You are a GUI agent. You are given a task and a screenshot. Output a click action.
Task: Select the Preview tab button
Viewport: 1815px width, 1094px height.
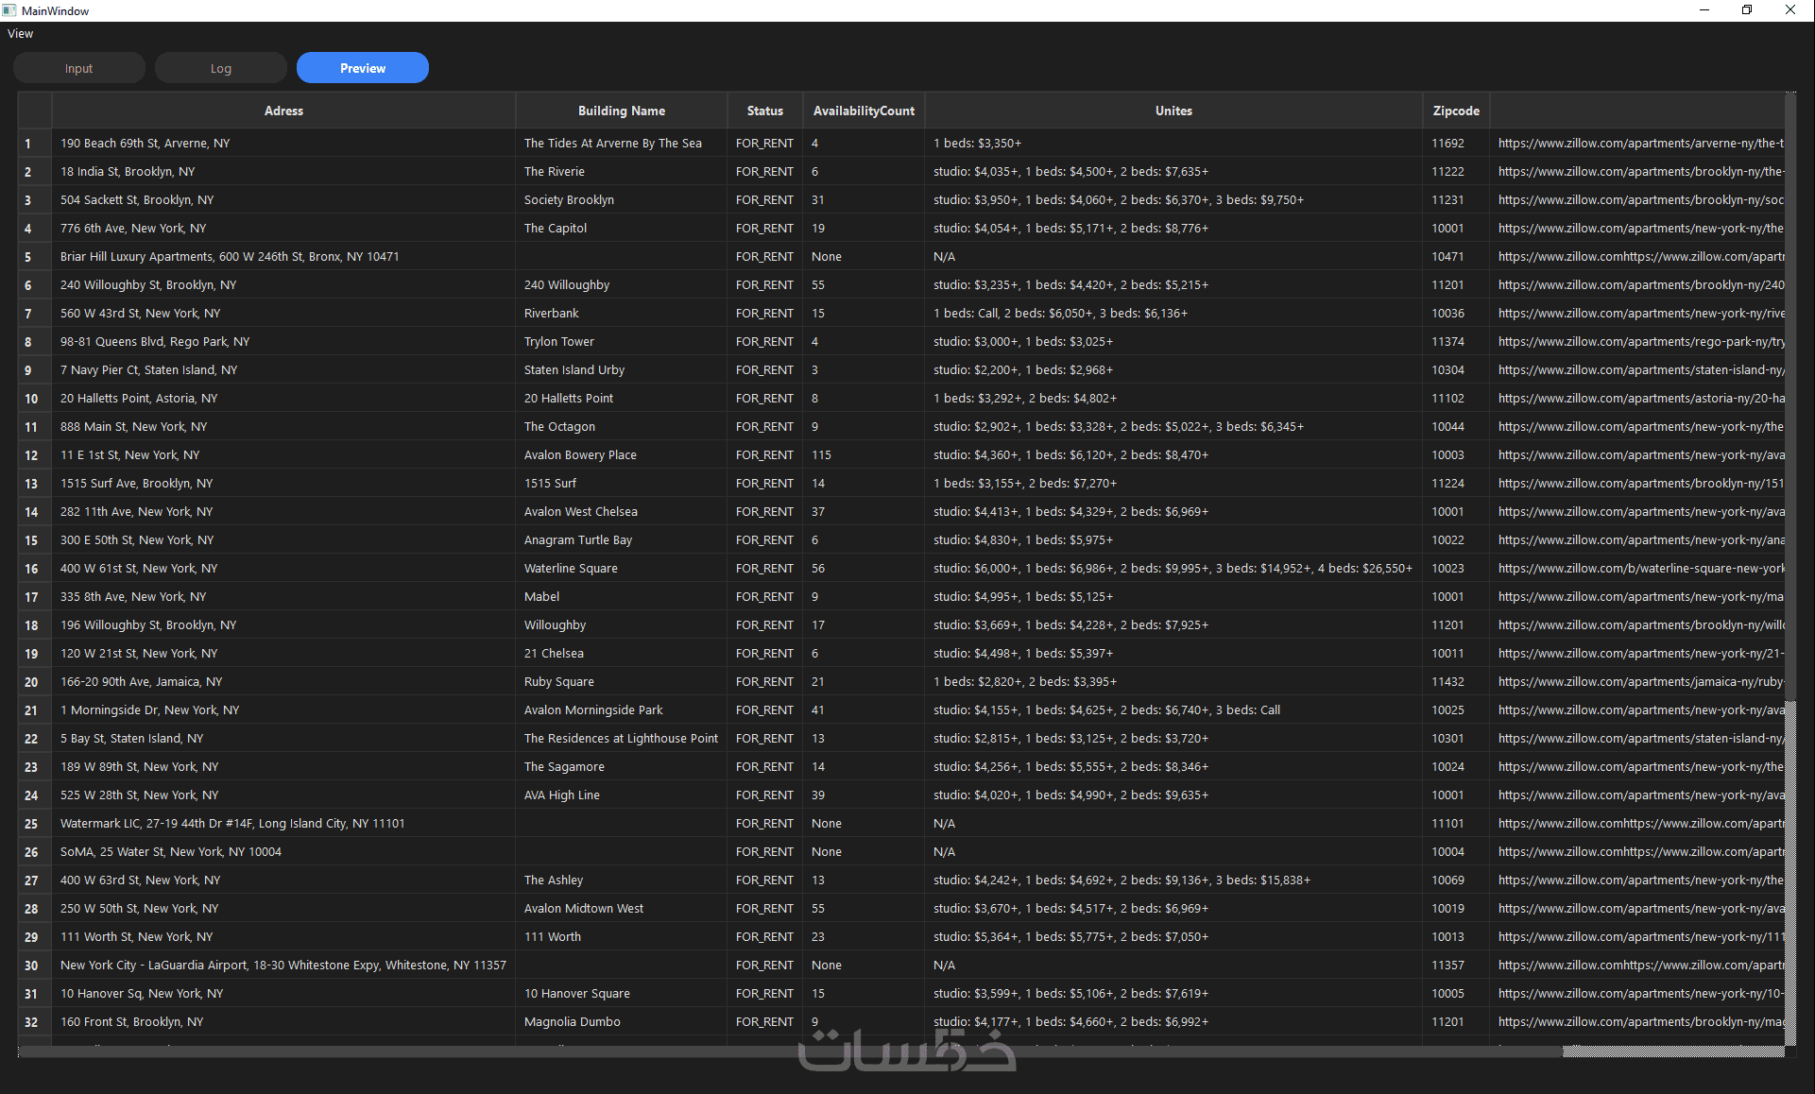363,68
